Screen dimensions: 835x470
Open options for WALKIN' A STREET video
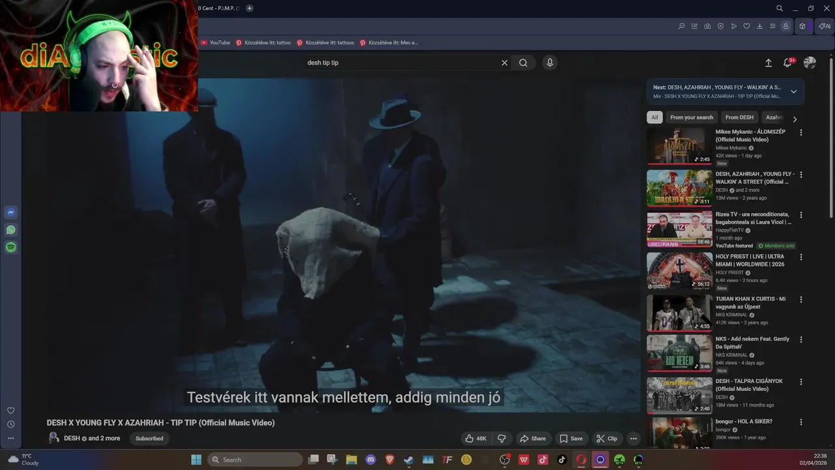pyautogui.click(x=801, y=175)
